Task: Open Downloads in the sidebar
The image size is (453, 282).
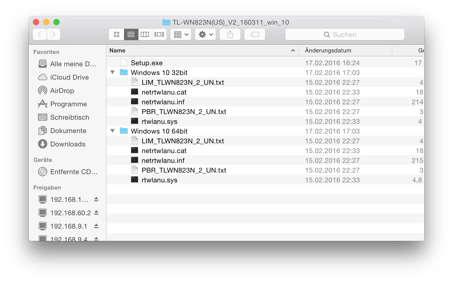Action: click(x=68, y=144)
